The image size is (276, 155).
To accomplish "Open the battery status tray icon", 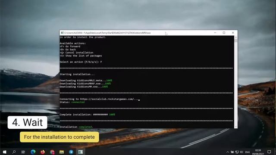I will tap(232, 152).
